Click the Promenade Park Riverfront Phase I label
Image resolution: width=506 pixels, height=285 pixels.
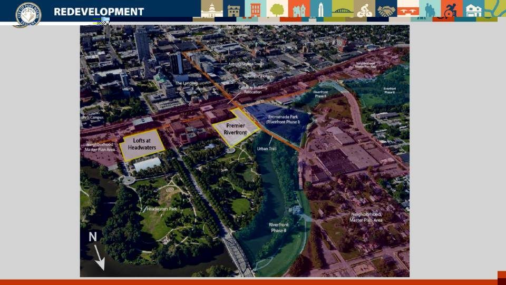[284, 119]
